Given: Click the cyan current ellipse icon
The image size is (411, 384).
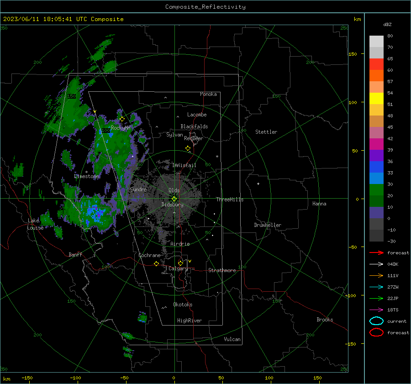Looking at the screenshot, I should coord(376,321).
